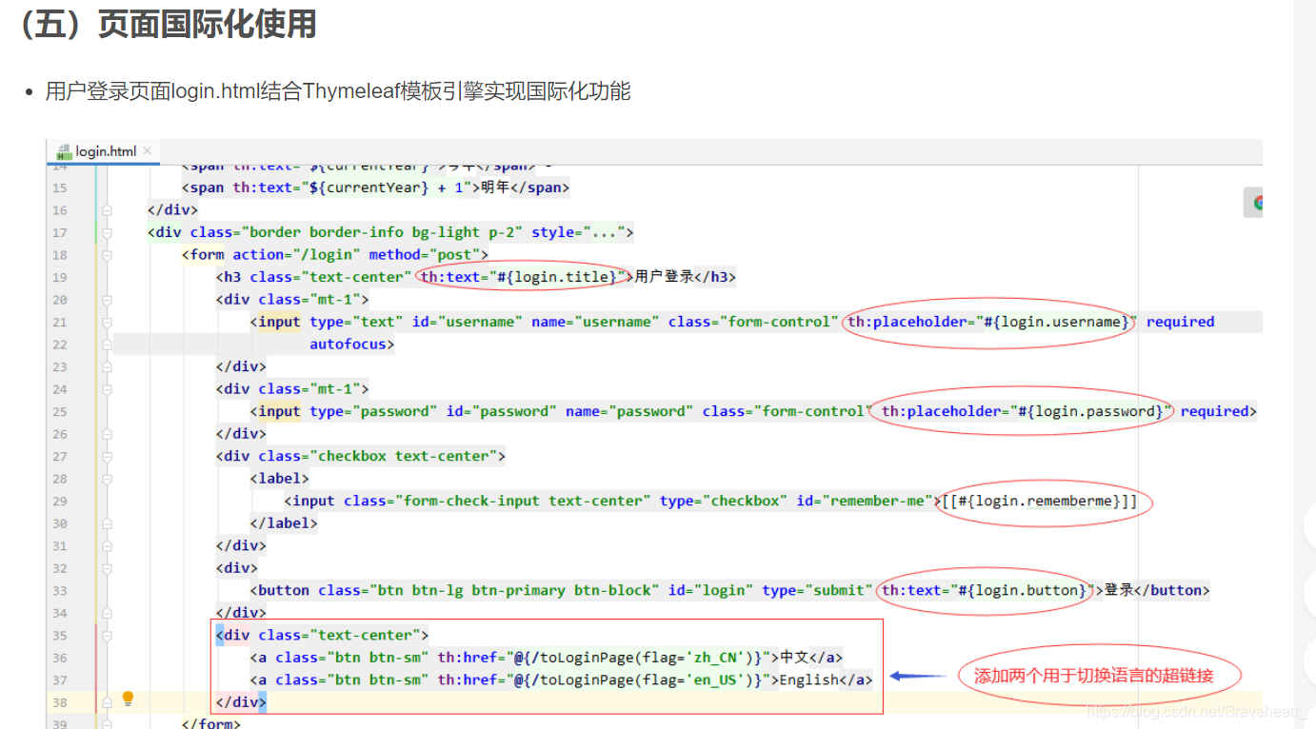Screen dimensions: 1316x729
Task: Click line number 21 in the gutter
Action: [x=60, y=323]
